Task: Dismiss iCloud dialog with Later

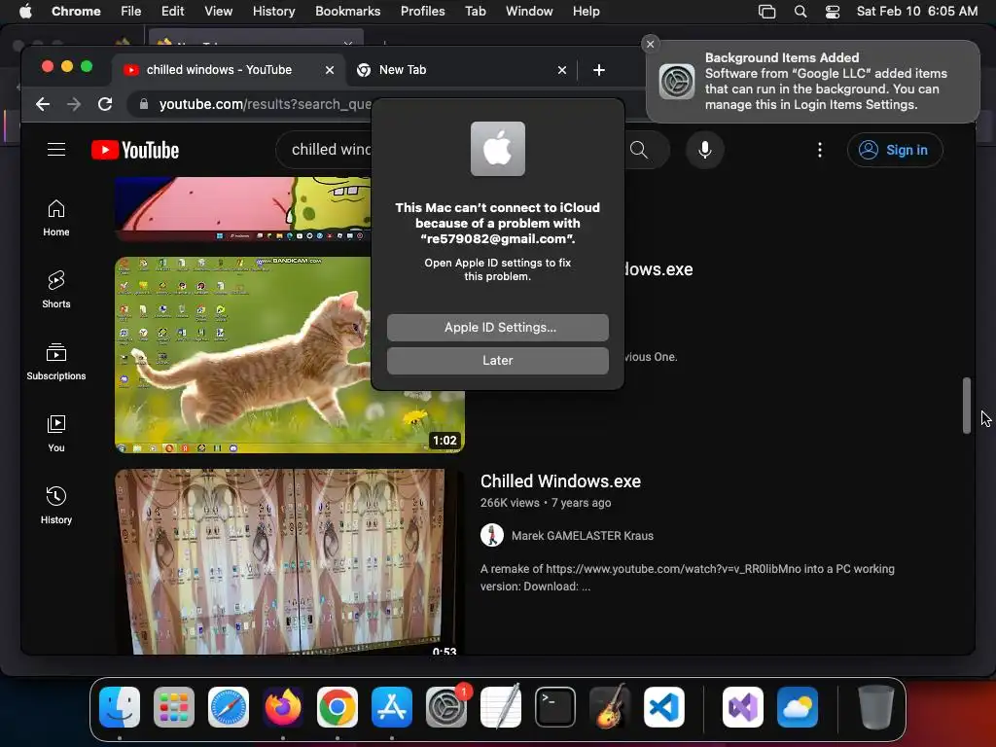Action: tap(498, 360)
